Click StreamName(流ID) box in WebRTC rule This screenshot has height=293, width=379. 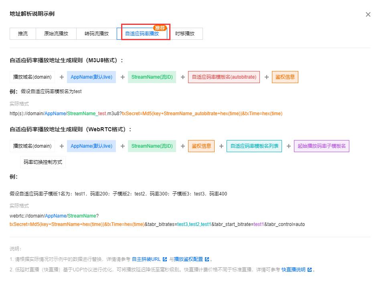pos(152,146)
